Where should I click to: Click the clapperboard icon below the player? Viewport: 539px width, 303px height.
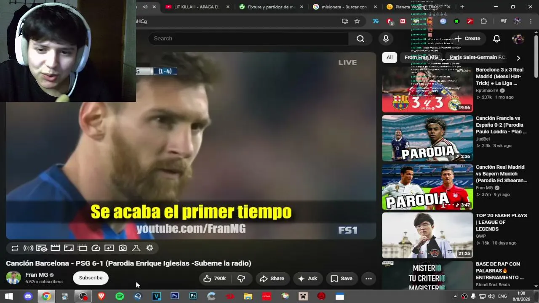click(x=55, y=248)
